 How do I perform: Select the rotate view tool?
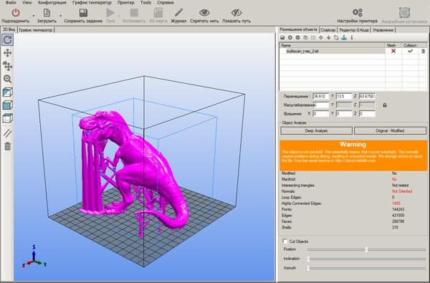(7, 39)
